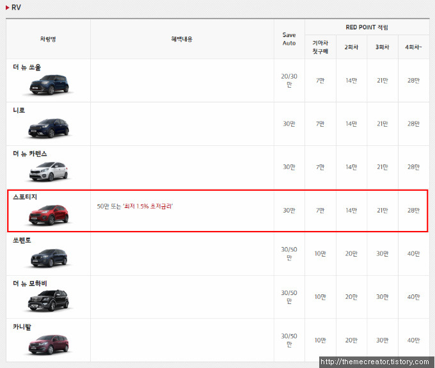Screen dimensions: 435x368
Task: Click the 더 뉴 카렌스 4회차 28만 cell
Action: pos(413,167)
